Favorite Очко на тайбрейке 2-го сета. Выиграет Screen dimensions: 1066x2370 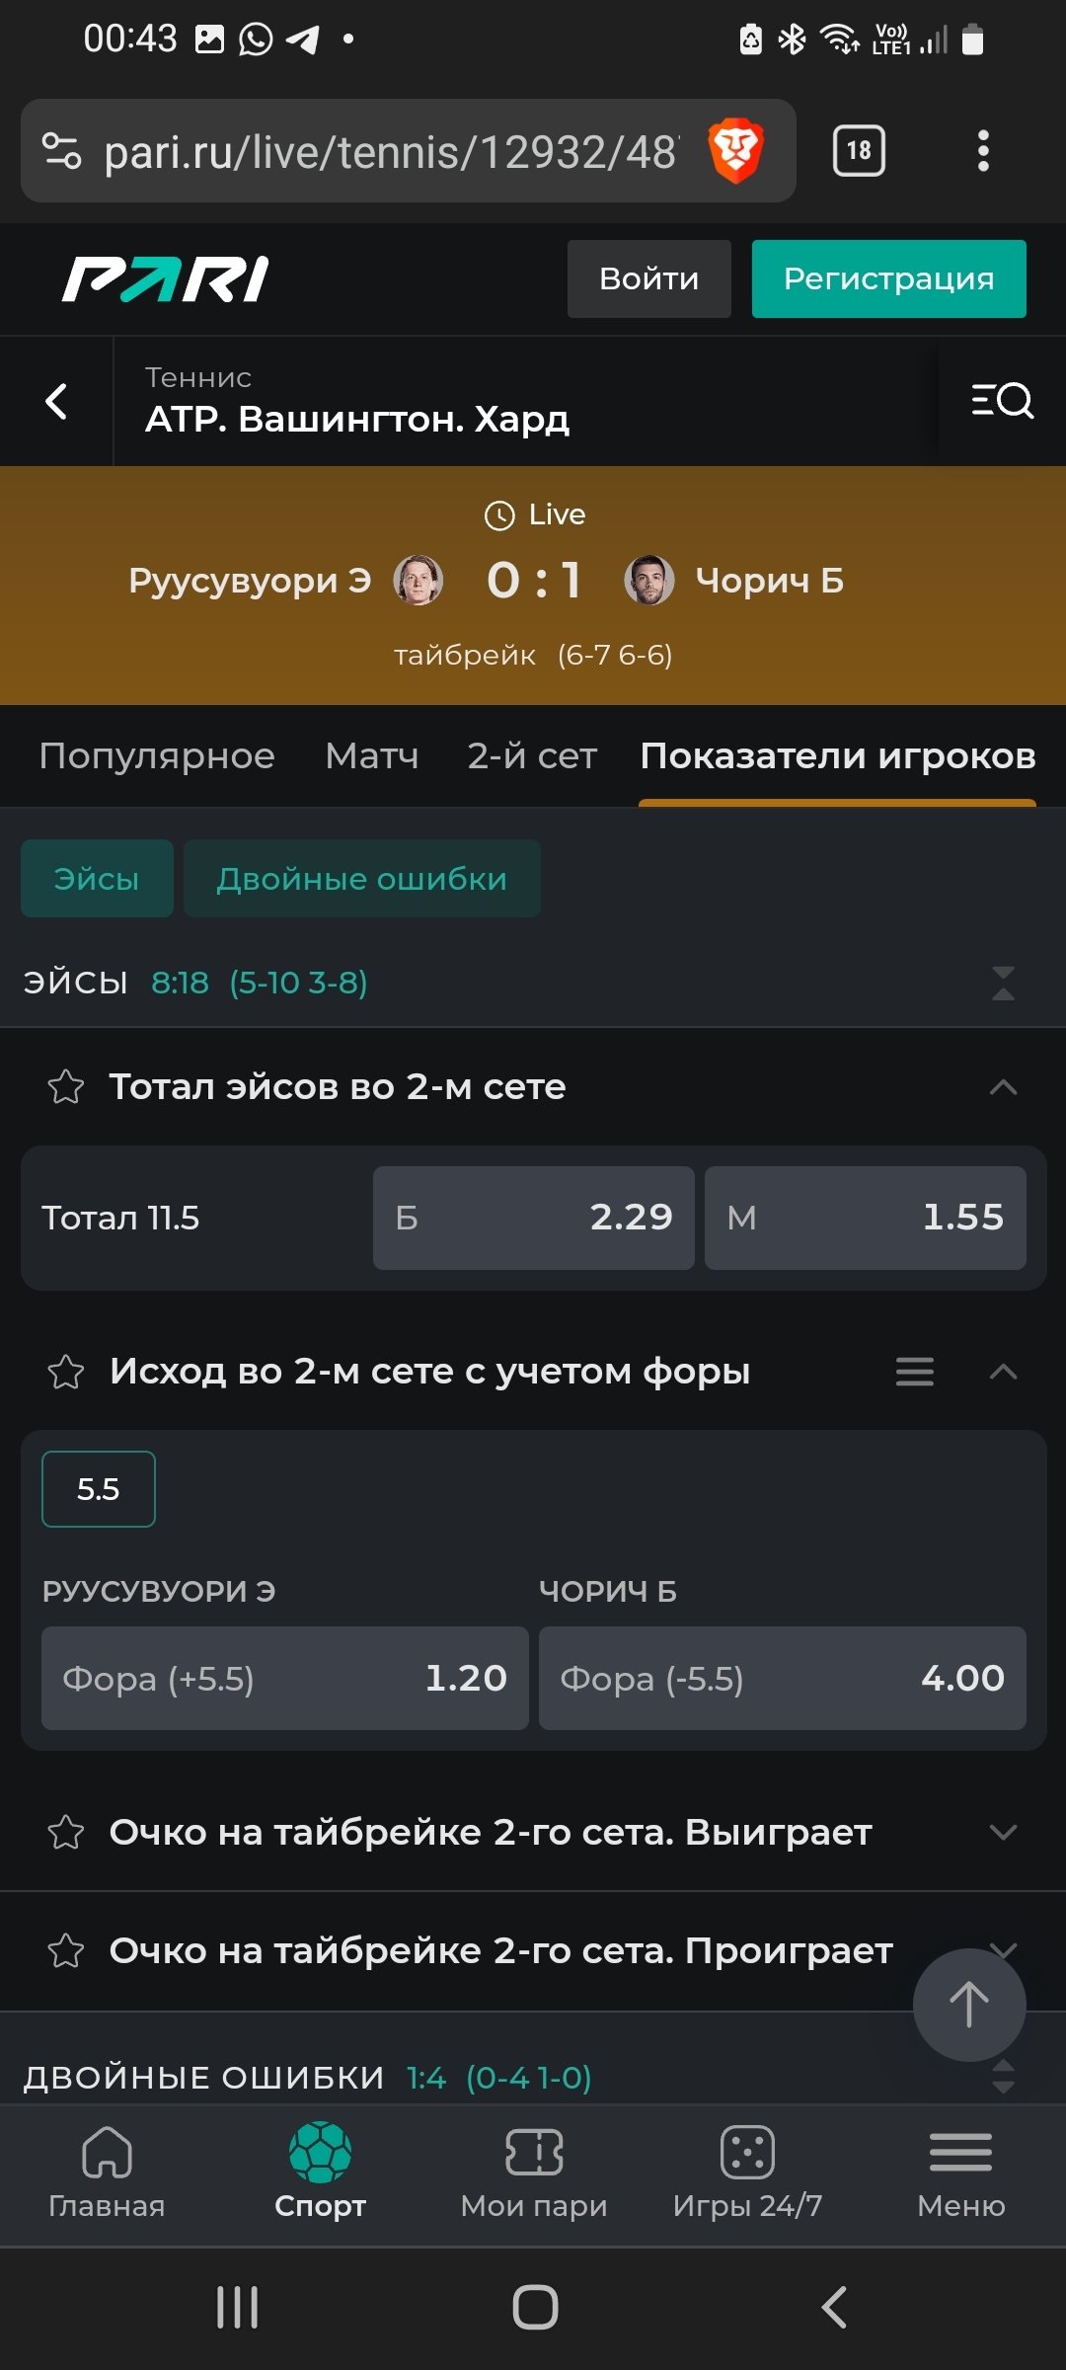(x=66, y=1833)
